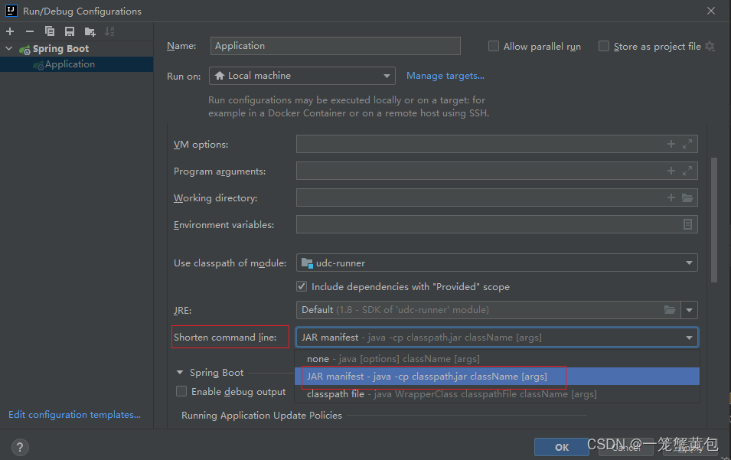Save configuration with the floppy disk icon

[x=70, y=31]
